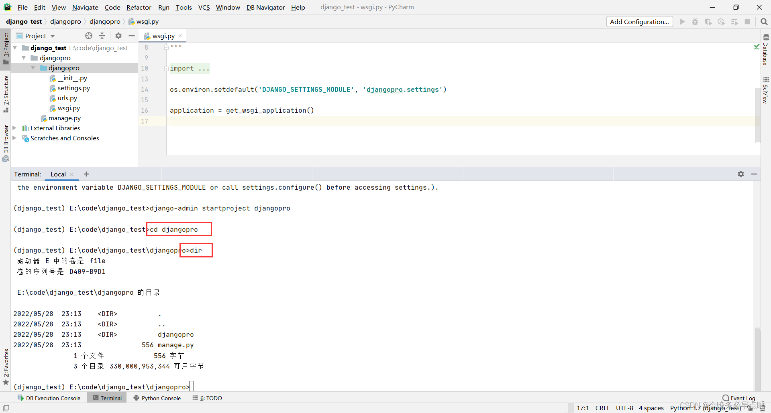
Task: Click Run with Coverage icon
Action: [x=708, y=22]
